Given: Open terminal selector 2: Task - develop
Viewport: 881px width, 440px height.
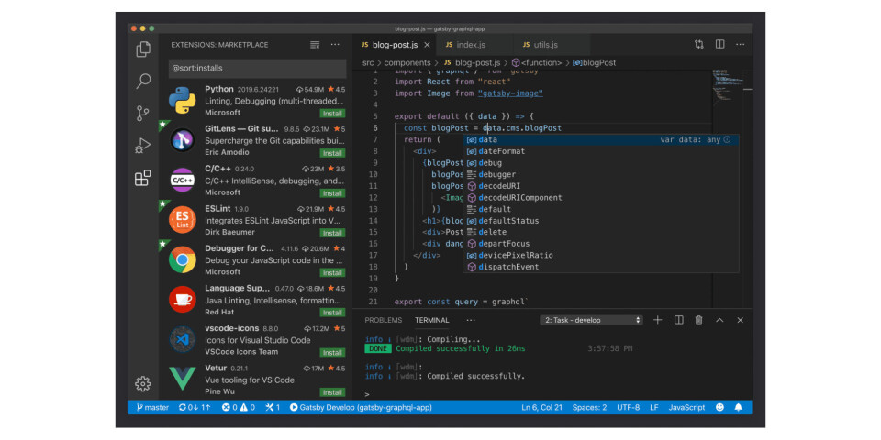Looking at the screenshot, I should click(592, 320).
